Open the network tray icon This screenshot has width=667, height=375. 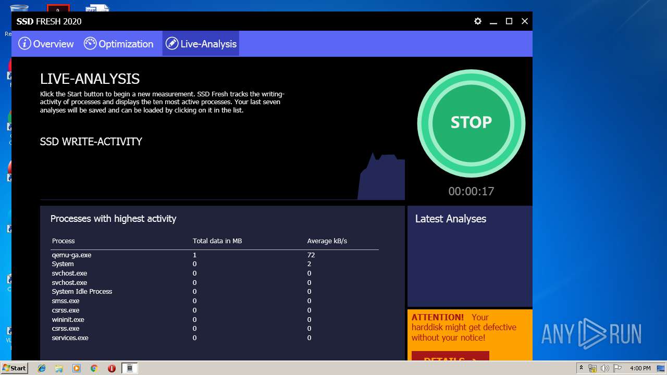pos(592,368)
